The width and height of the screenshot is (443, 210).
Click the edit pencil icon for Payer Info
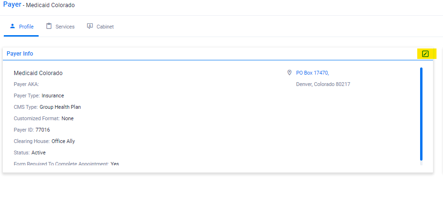coord(425,54)
